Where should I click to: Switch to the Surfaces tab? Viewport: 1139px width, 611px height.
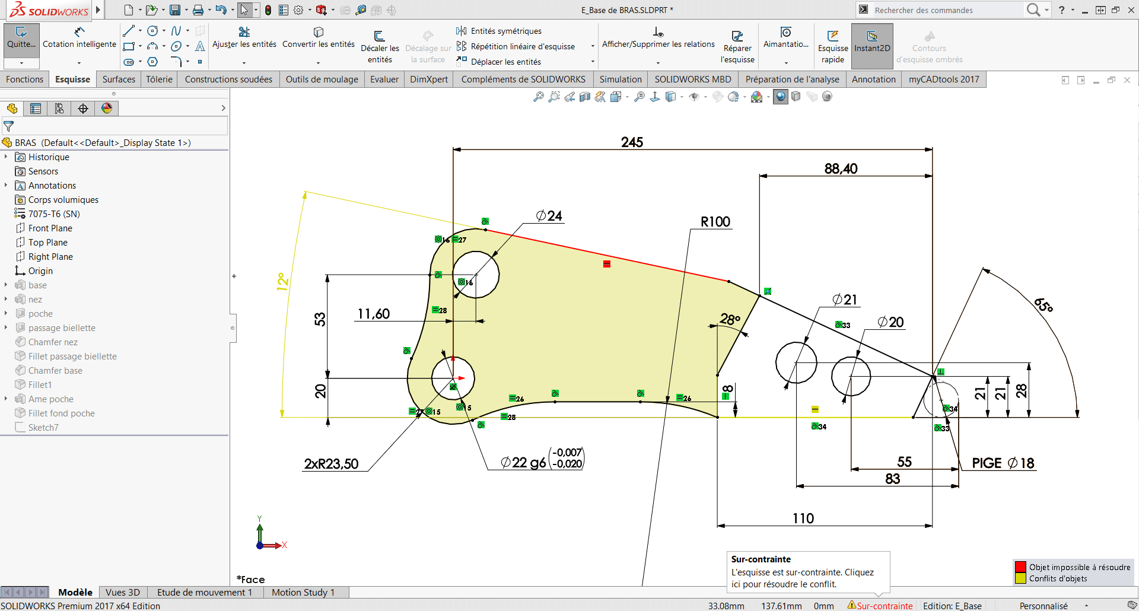[x=119, y=79]
